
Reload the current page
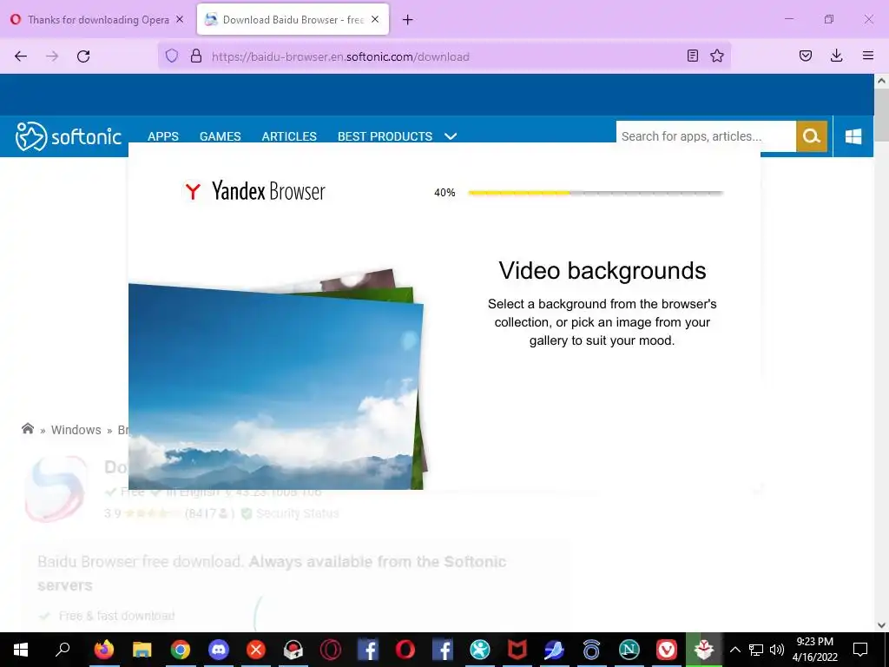pyautogui.click(x=83, y=56)
